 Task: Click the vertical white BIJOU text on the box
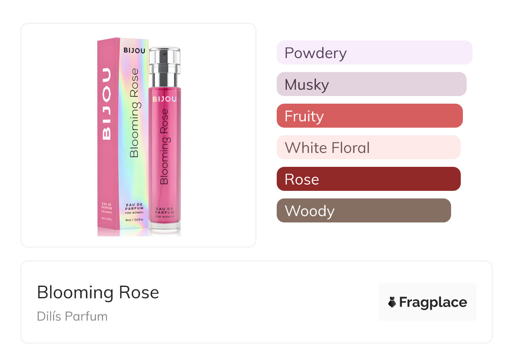click(x=106, y=103)
